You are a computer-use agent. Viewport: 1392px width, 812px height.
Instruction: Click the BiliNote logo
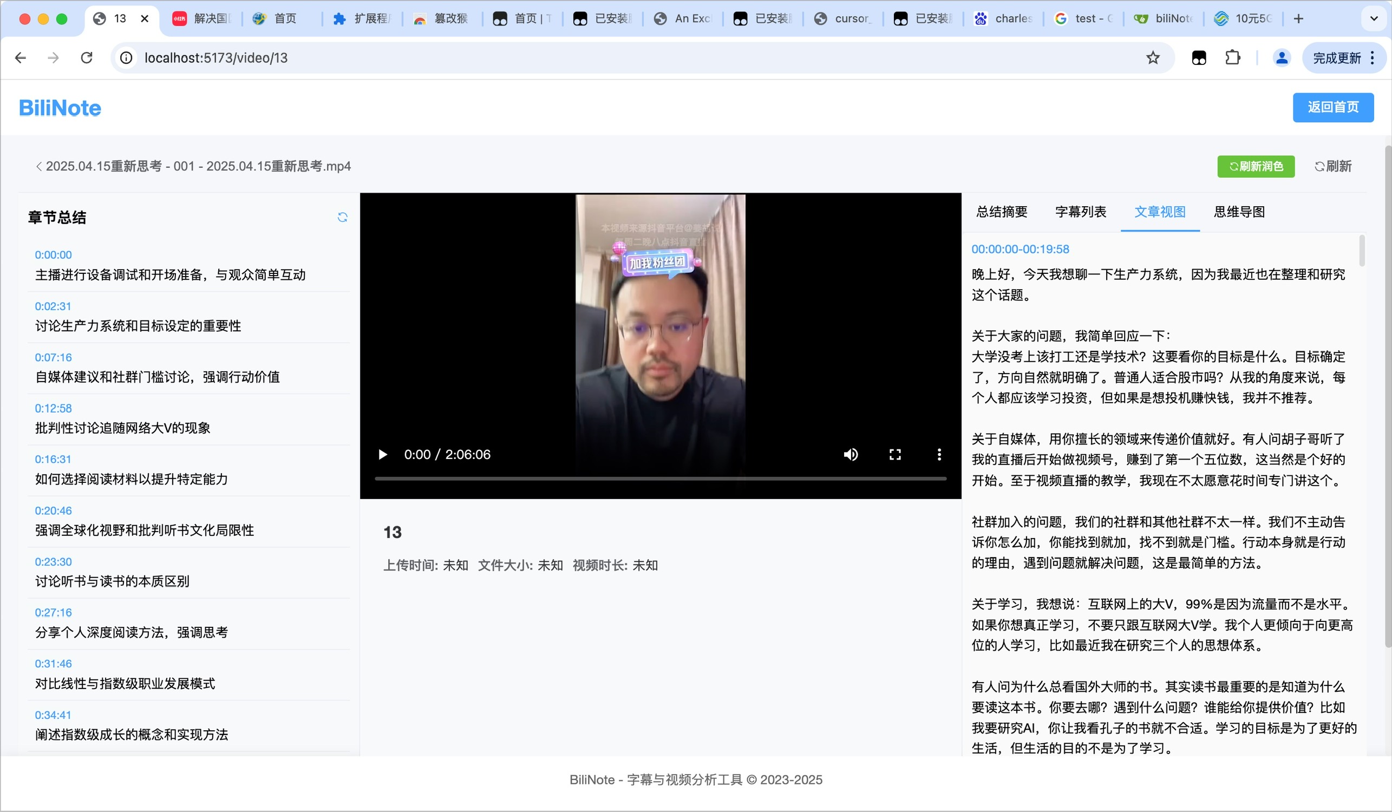[x=60, y=108]
